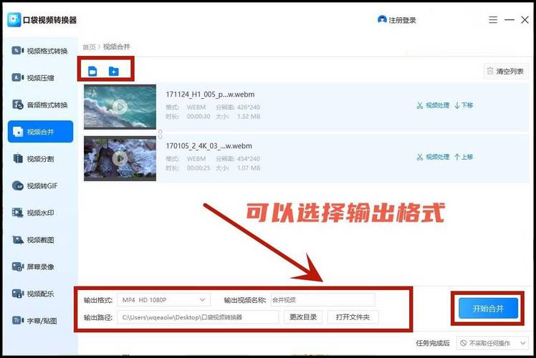The height and width of the screenshot is (358, 536).
Task: Play the 170105_2_4K_03 video thumbnail
Action: coord(120,158)
